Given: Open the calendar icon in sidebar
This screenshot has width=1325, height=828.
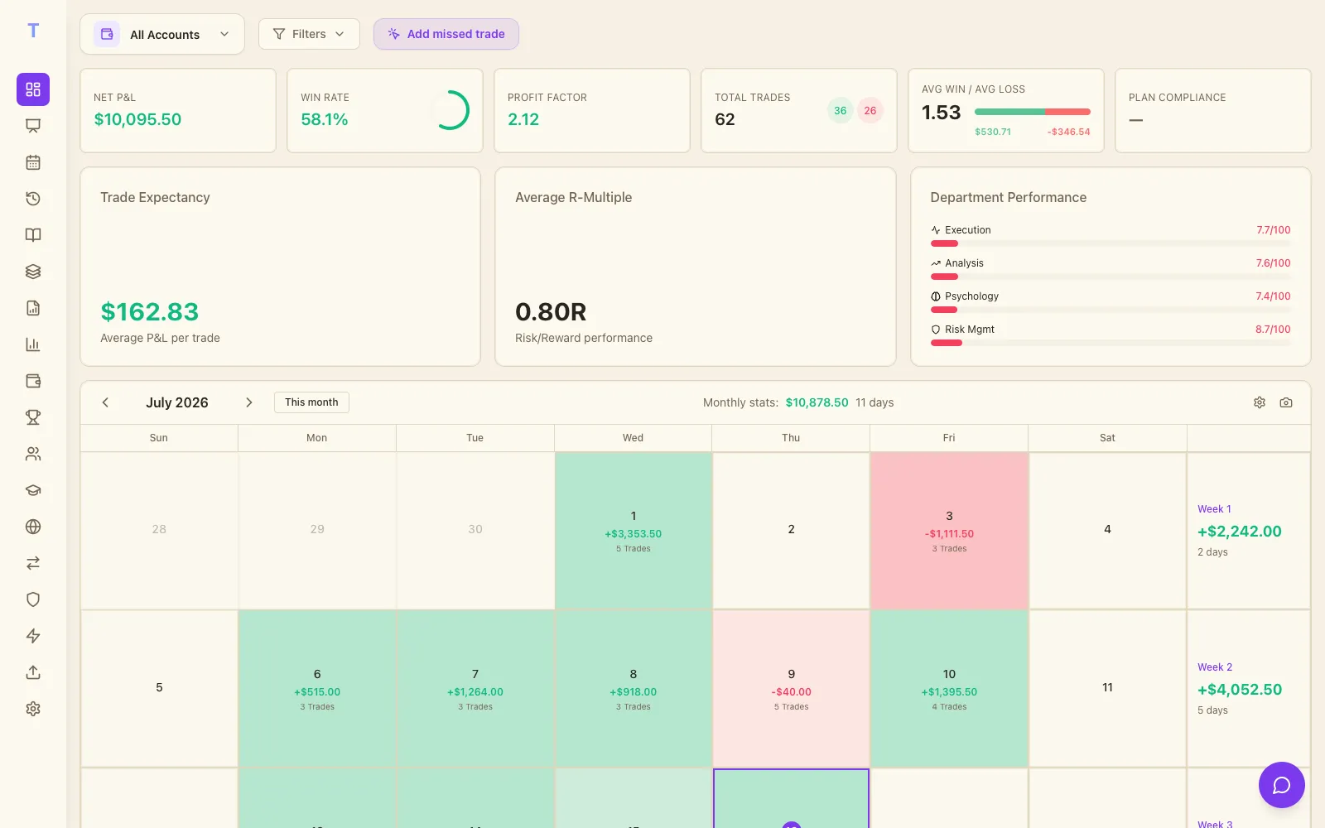Looking at the screenshot, I should 33,162.
